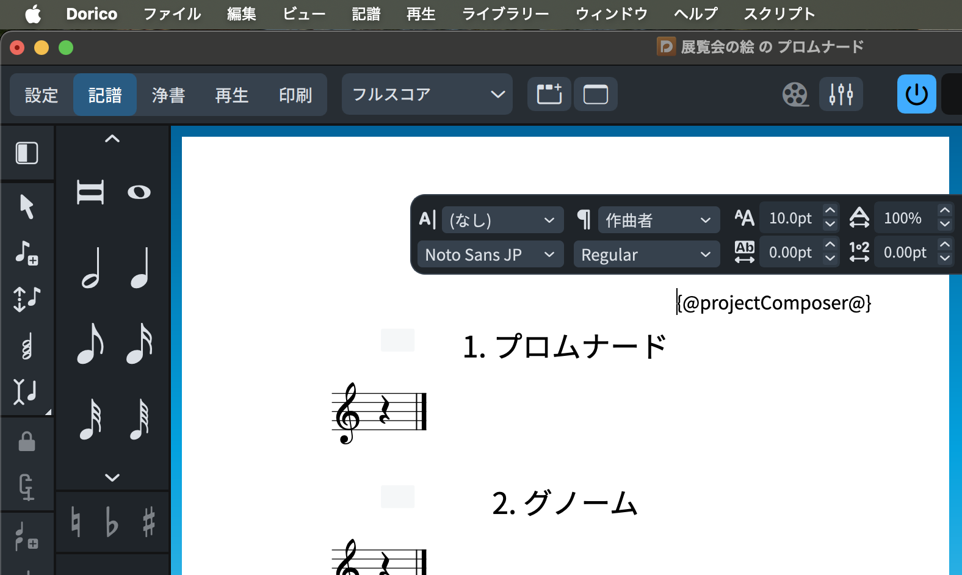Open the ライブラリー menu
This screenshot has width=962, height=575.
pos(505,14)
